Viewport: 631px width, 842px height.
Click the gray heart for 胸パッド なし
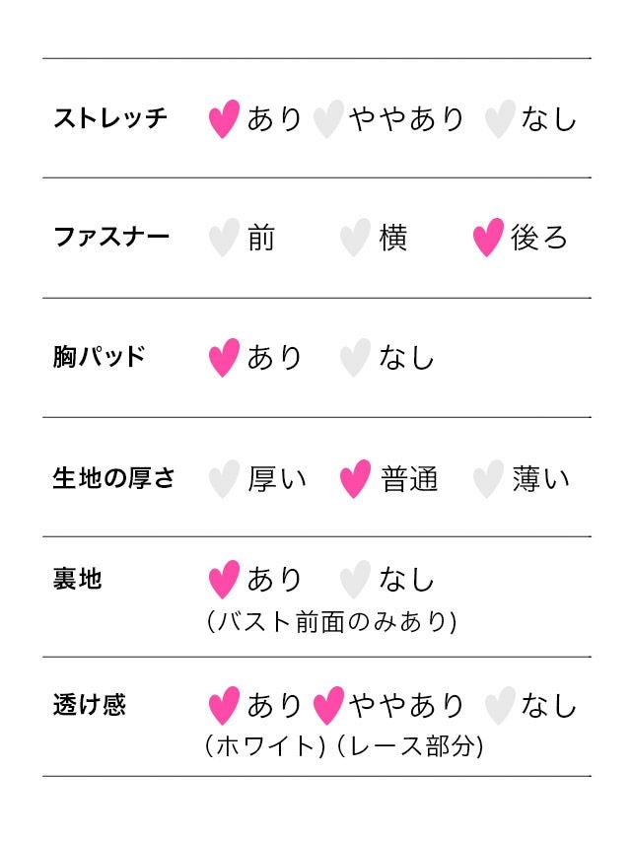[355, 357]
